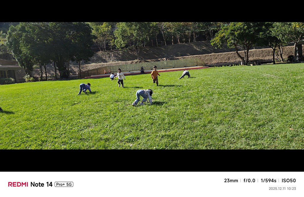Select the person sitting by the fence

pos(142,70)
